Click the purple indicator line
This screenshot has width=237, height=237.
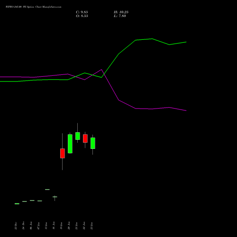click(110, 85)
